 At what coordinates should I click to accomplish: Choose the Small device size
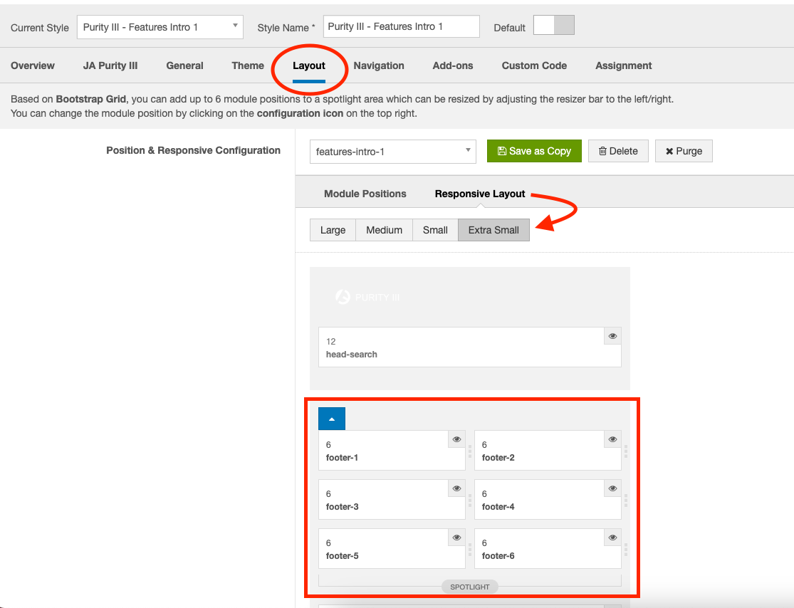[x=436, y=230]
